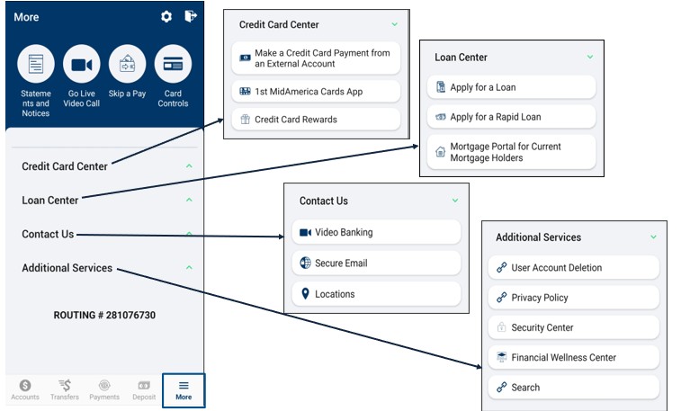Start Go Live Video Call

82,65
